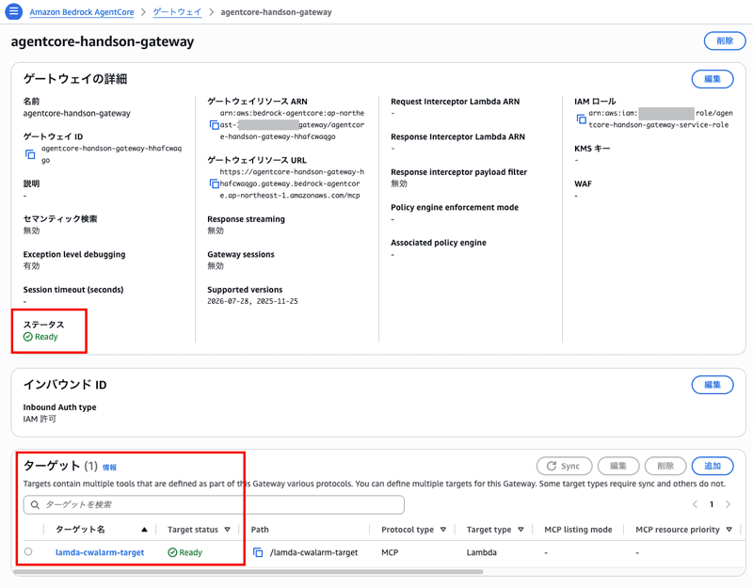Click the disabled 削除 button in targets
The height and width of the screenshot is (588, 753).
tap(665, 466)
